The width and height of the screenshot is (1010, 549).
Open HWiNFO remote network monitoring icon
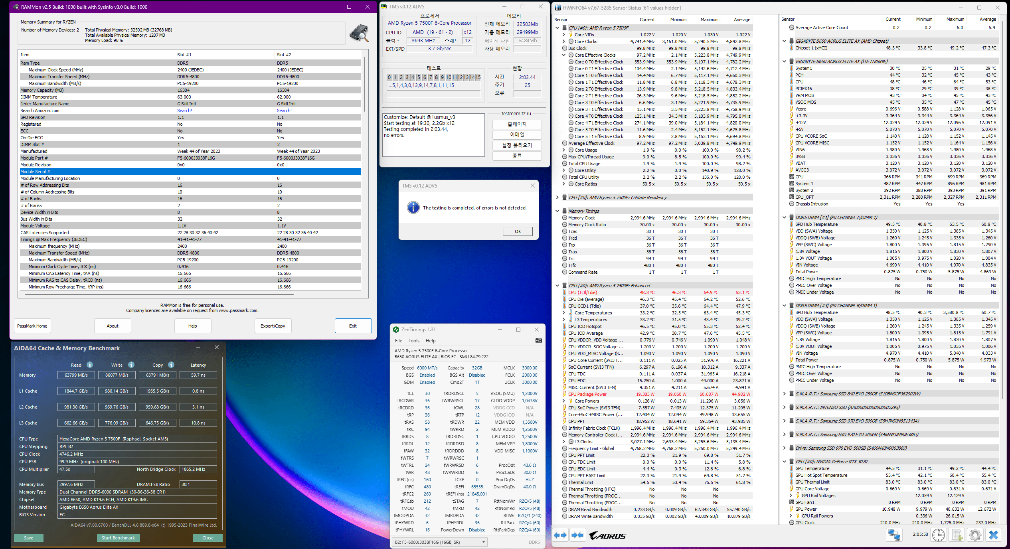(894, 535)
